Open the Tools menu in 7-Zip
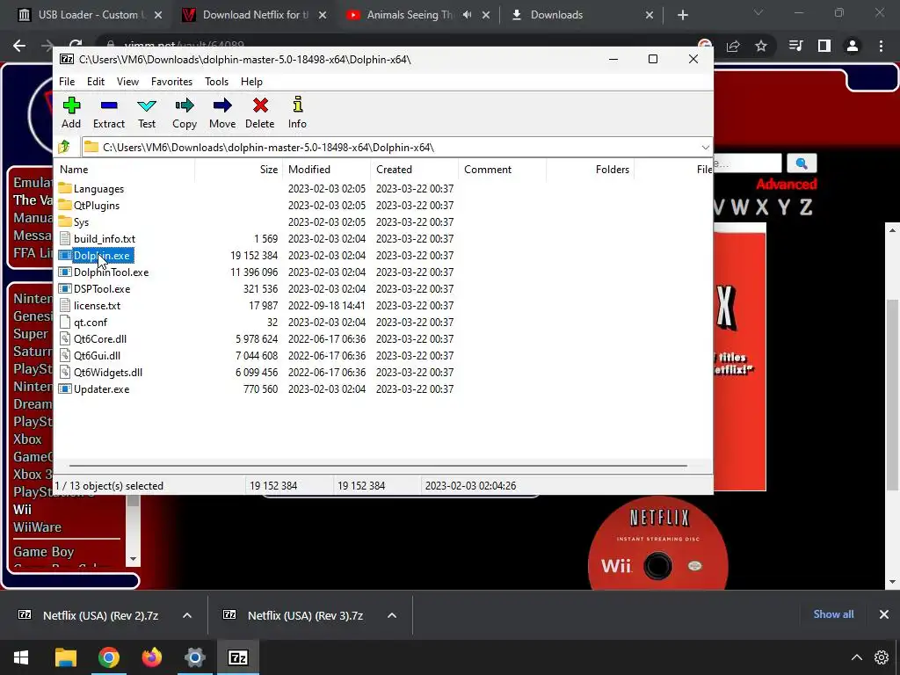 [x=216, y=82]
